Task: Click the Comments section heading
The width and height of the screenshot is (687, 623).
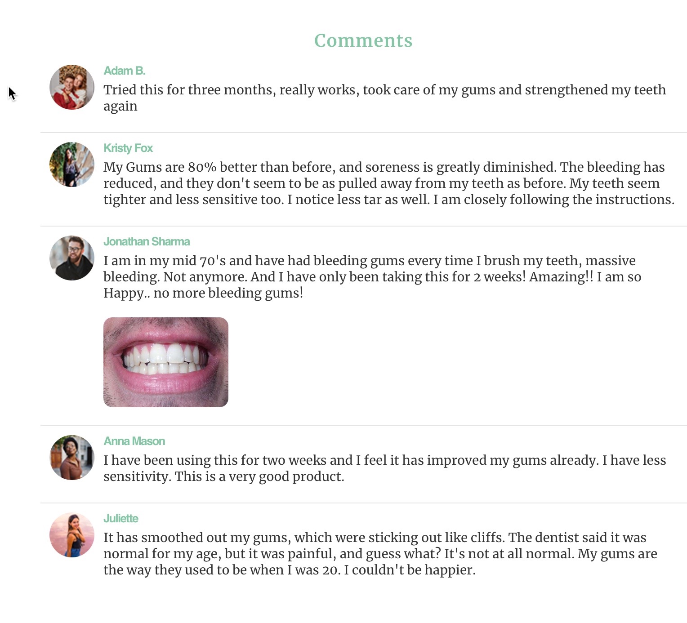Action: click(x=363, y=40)
